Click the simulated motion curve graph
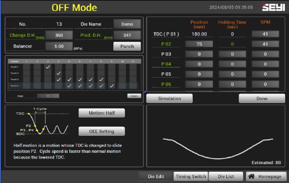This screenshot has height=183, width=289. pyautogui.click(x=218, y=148)
